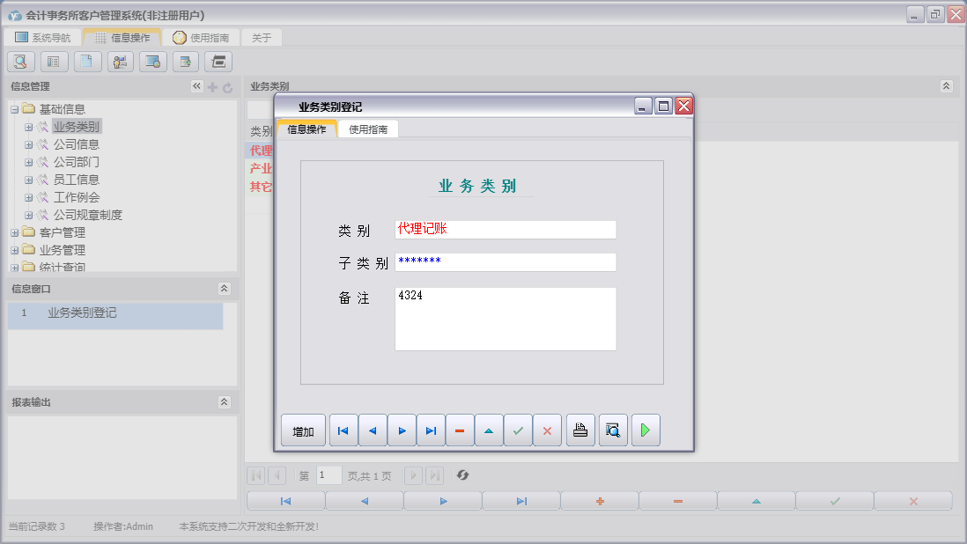
Task: Click the refresh icon beside the page navigation
Action: click(462, 475)
